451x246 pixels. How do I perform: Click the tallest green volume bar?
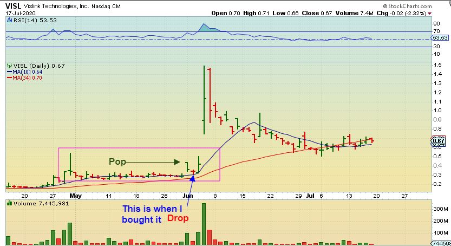pyautogui.click(x=204, y=224)
